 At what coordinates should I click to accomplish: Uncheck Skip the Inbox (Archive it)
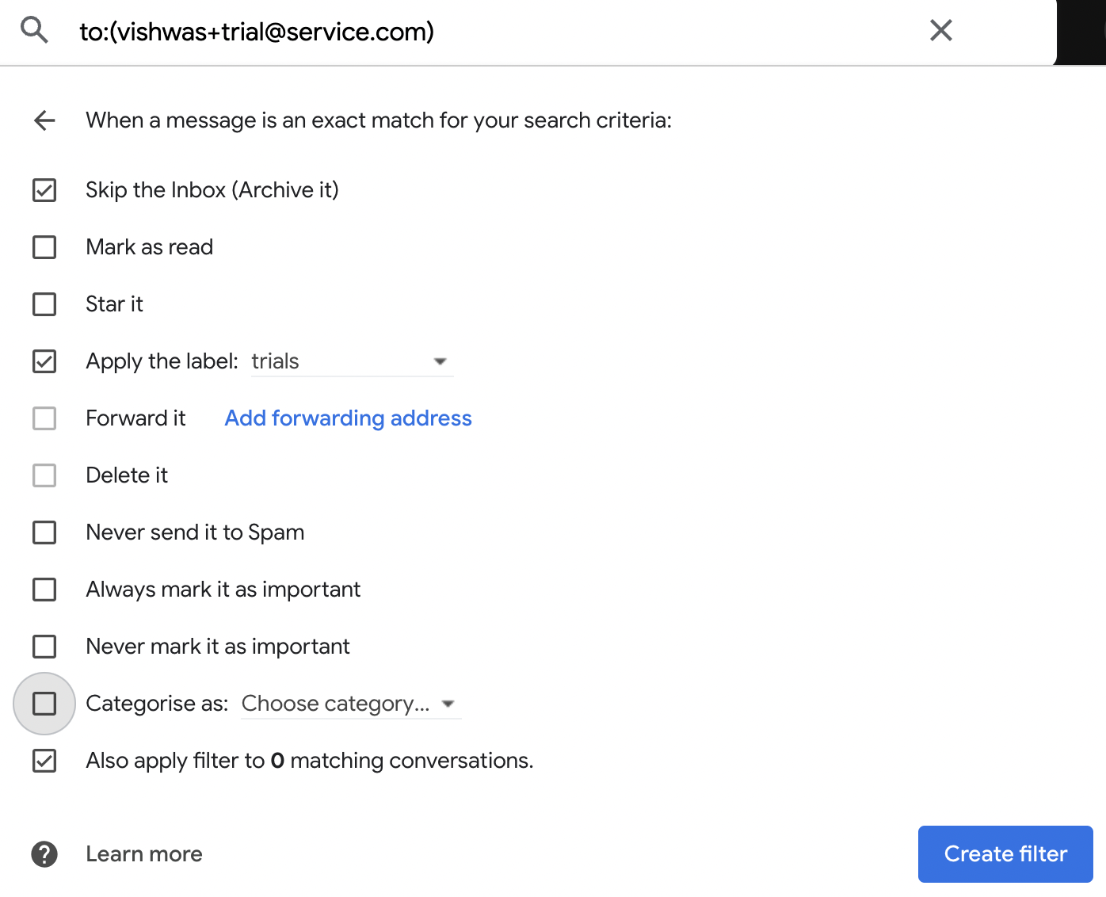pyautogui.click(x=44, y=190)
